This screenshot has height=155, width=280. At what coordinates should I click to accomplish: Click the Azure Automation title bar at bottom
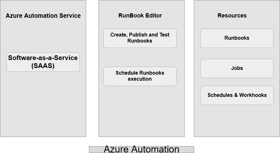point(141,149)
